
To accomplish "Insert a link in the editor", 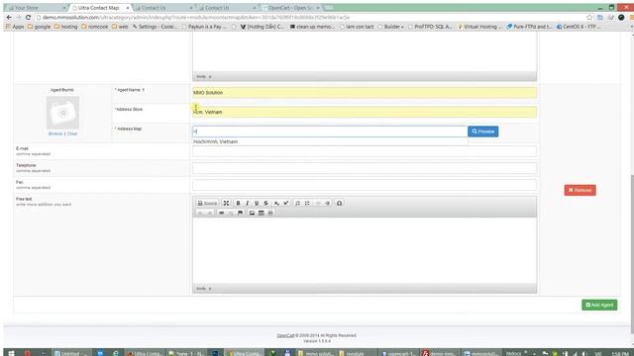I will (x=221, y=213).
